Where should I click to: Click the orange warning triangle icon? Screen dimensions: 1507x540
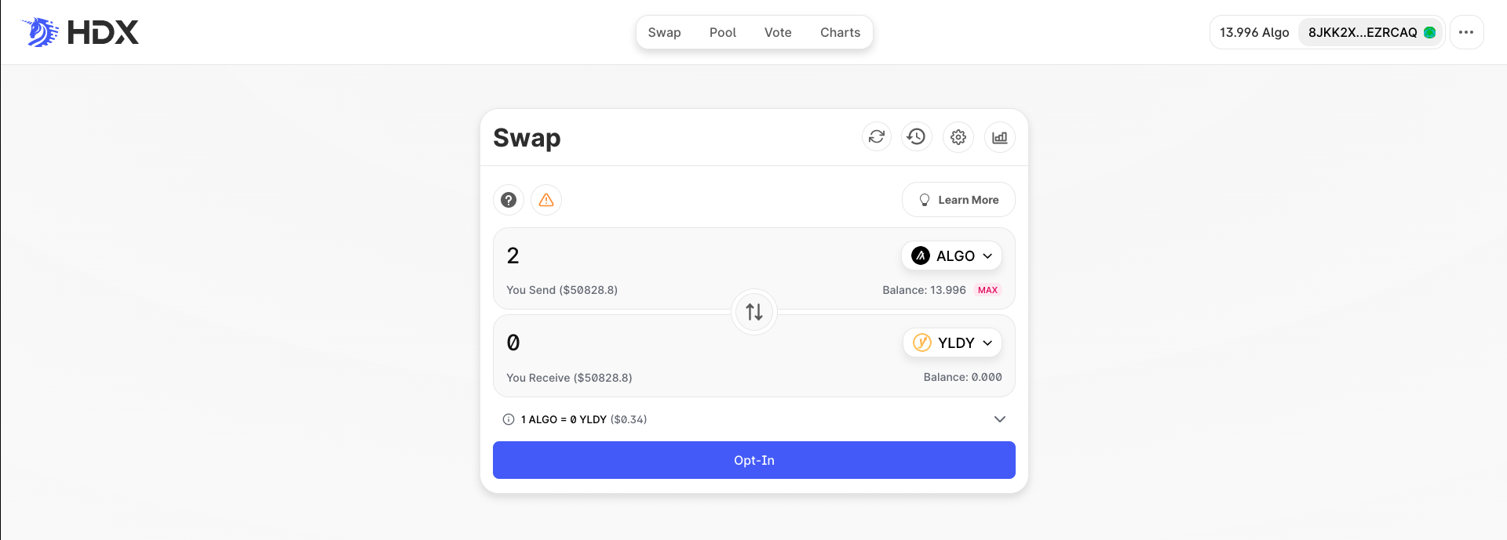(546, 200)
